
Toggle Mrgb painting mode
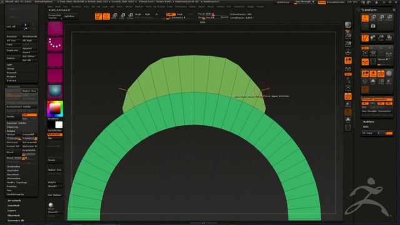138,14
